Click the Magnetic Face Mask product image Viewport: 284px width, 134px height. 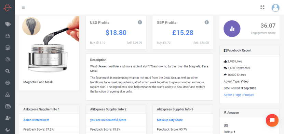tap(49, 46)
